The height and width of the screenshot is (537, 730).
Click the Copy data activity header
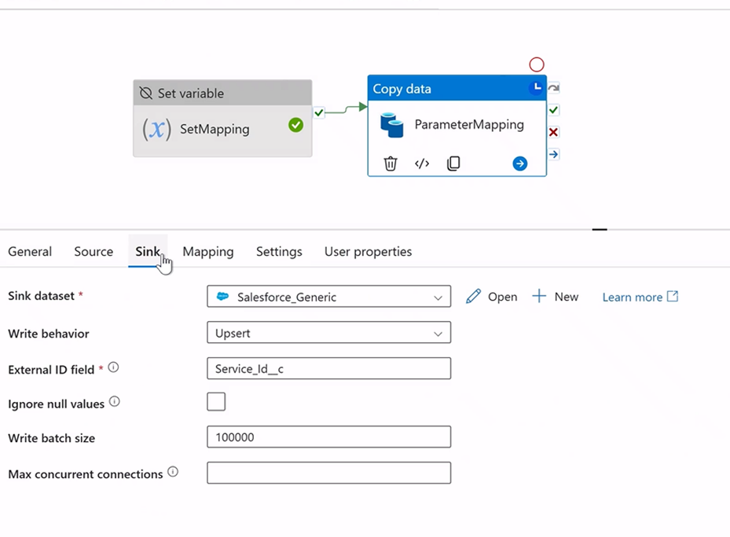(457, 88)
